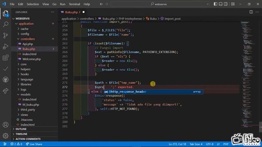
Task: Expand the ACTION COMMENTS section
Action: pyautogui.click(x=28, y=139)
